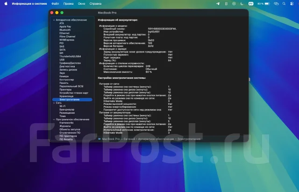This screenshot has width=299, height=192.
Task: Click the VK status icon in menu bar
Action: pyautogui.click(x=226, y=4)
